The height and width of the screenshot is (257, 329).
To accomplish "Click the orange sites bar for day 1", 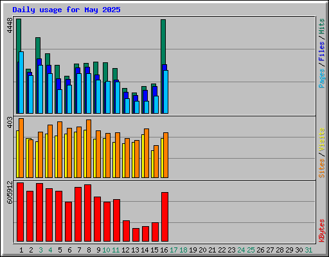I will click(21, 148).
